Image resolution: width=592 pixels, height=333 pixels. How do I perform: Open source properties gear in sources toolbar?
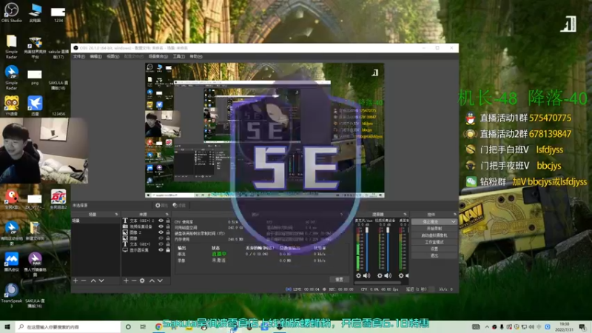(142, 280)
